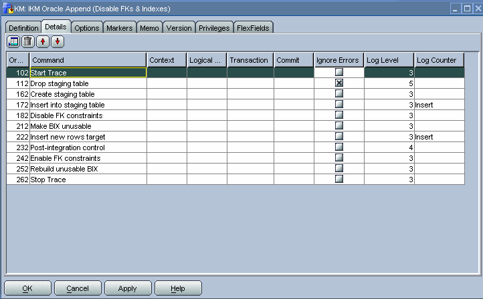Click Insert log counter for Insert new rows target

pyautogui.click(x=440, y=137)
